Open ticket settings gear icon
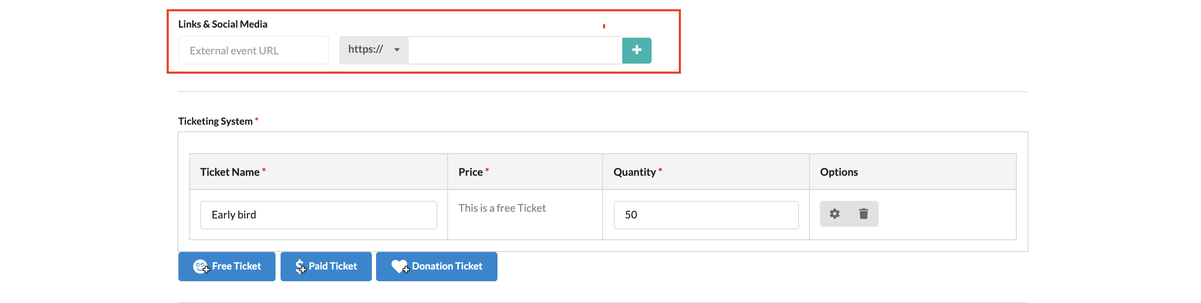Viewport: 1201px width, 303px height. [x=834, y=213]
